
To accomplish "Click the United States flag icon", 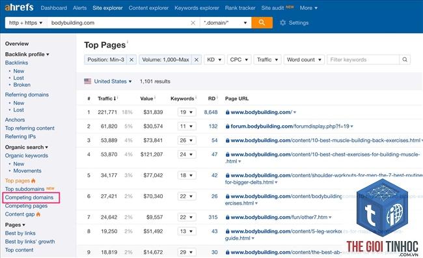I will click(87, 81).
